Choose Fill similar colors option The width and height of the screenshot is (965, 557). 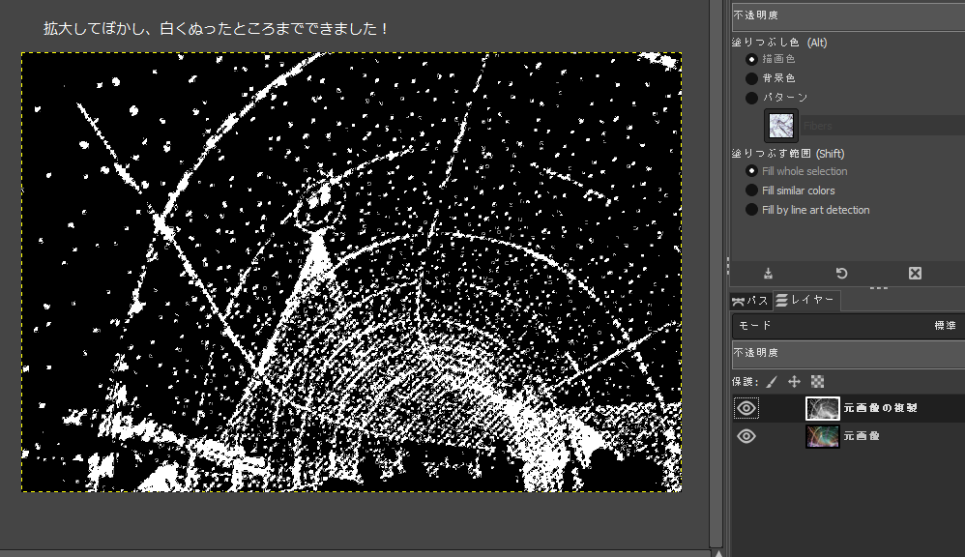tap(751, 191)
